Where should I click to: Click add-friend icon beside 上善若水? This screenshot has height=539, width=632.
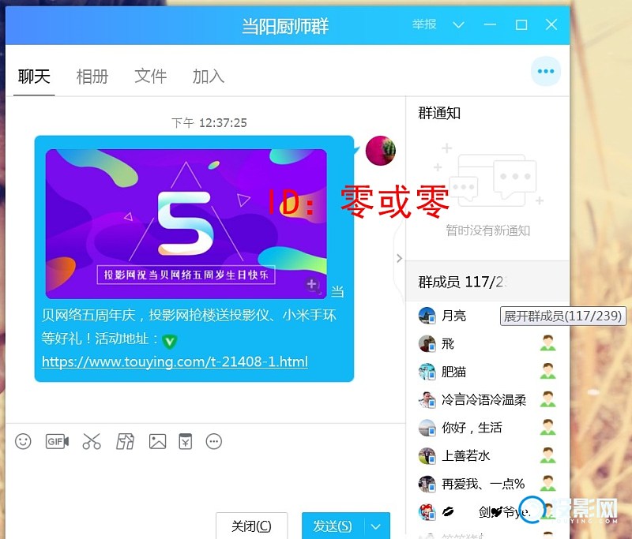[547, 455]
